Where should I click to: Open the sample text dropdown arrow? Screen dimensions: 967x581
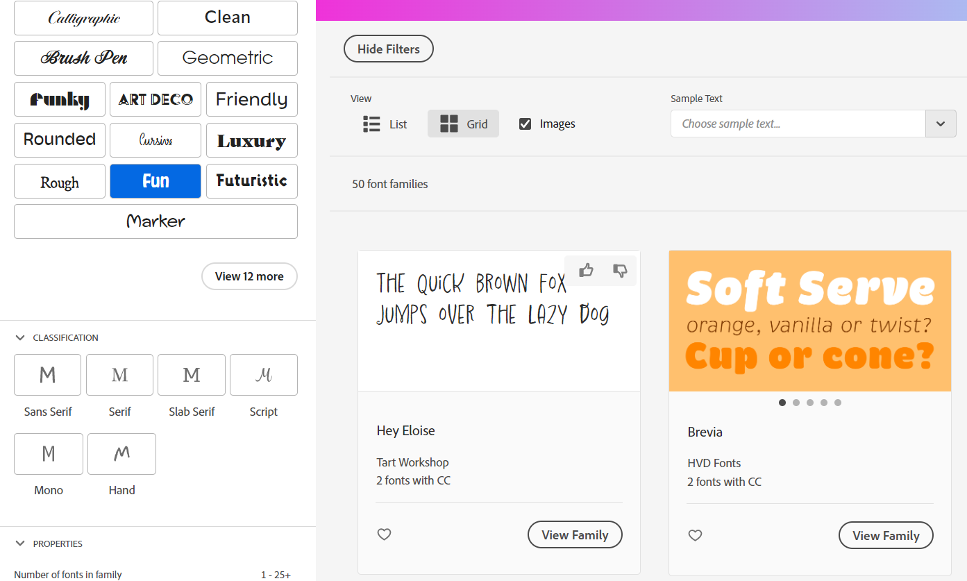(x=941, y=124)
